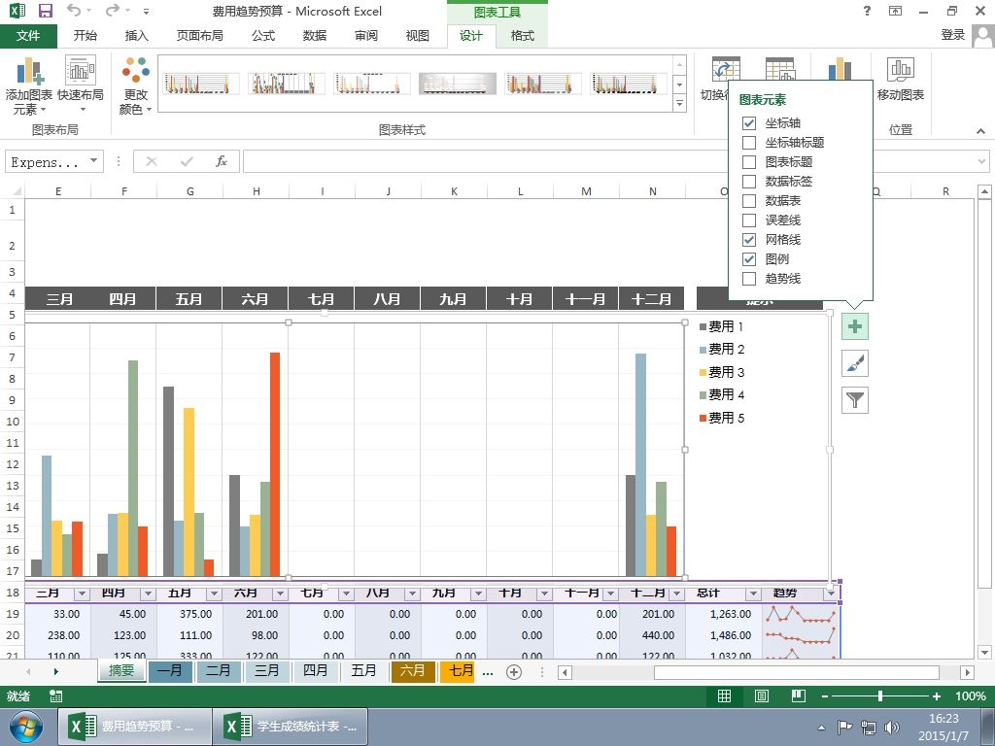Click the green plus chart elements button
This screenshot has height=746, width=995.
point(855,326)
